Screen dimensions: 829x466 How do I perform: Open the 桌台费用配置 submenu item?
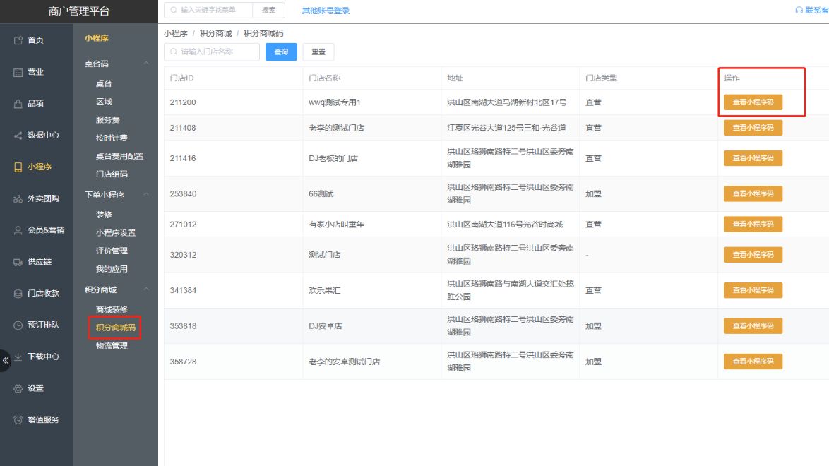(119, 156)
